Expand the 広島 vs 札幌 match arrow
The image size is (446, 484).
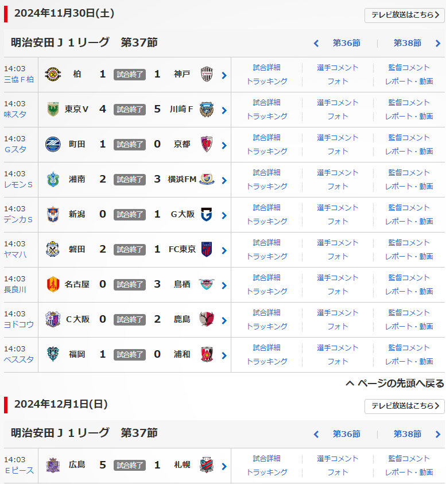(224, 466)
